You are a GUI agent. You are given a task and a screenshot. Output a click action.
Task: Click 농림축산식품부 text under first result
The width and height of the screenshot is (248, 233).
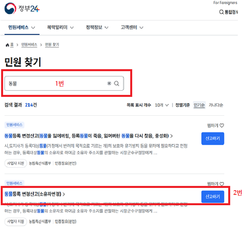click(40, 163)
